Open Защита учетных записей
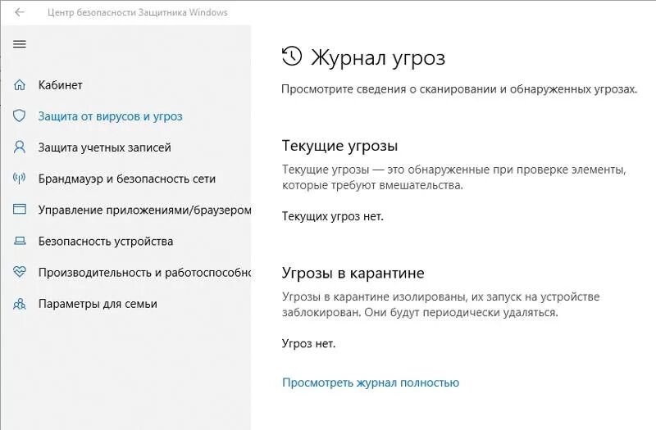Screen dimensions: 656x430 105,147
